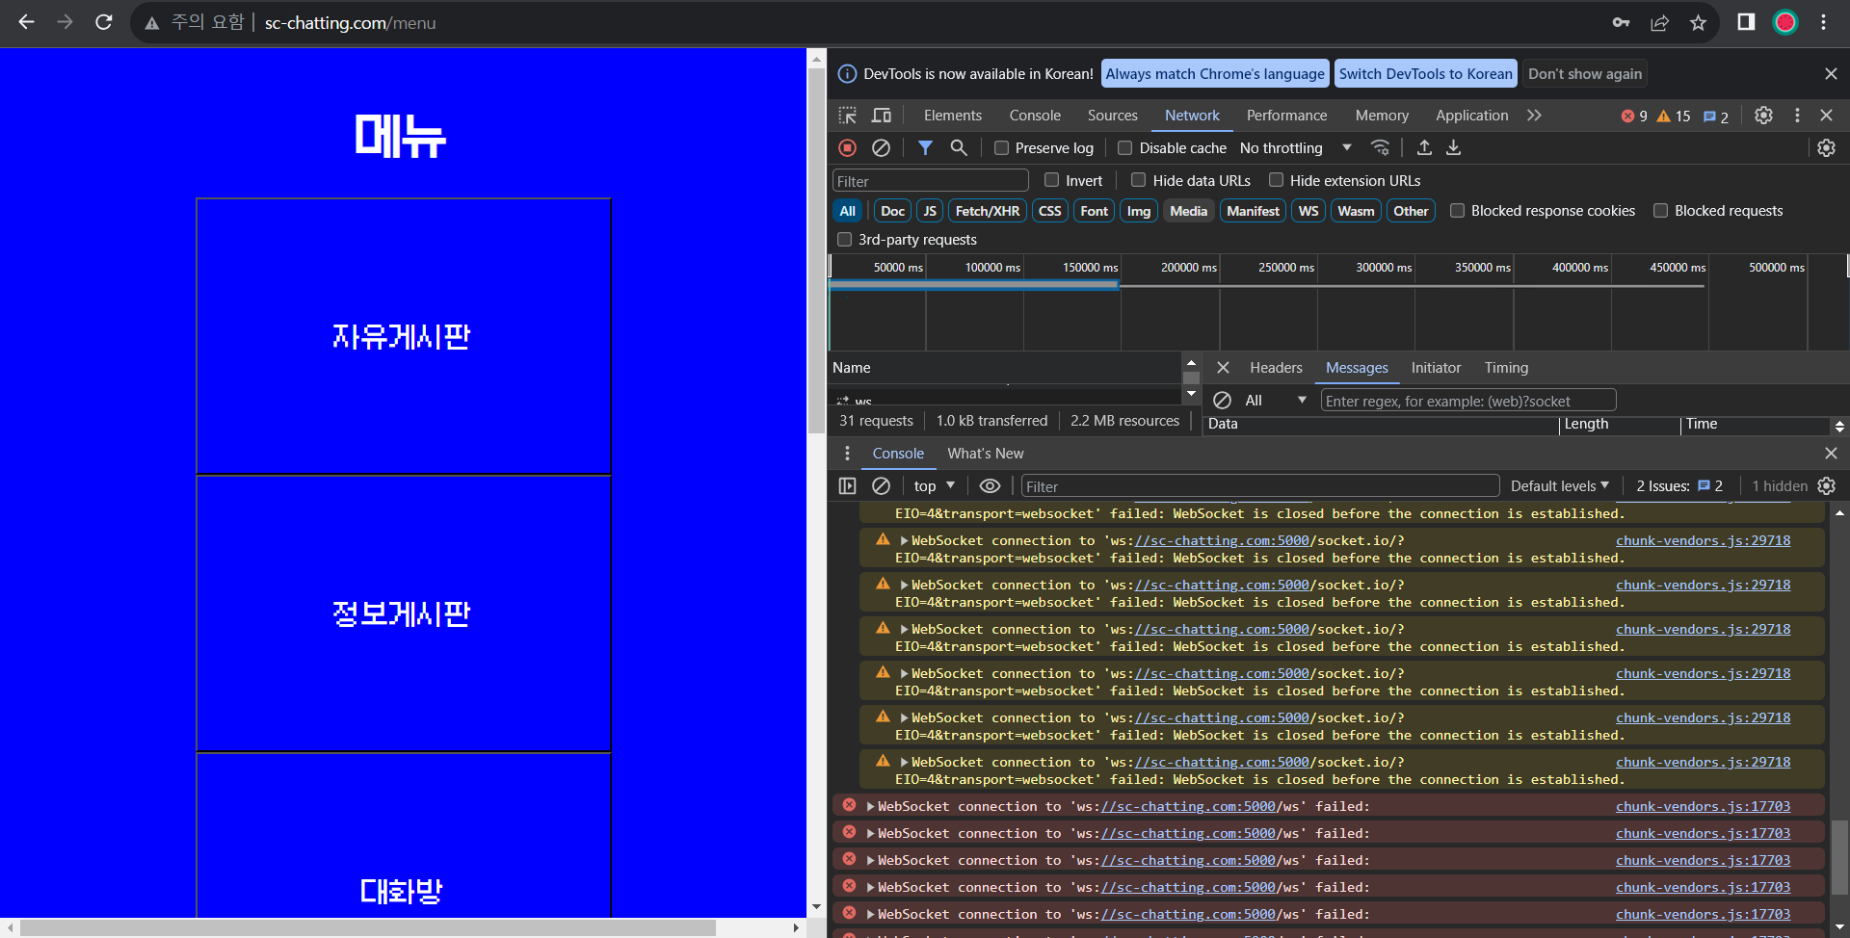Switch to the Performance tab
Viewport: 1850px width, 938px height.
[x=1286, y=116]
